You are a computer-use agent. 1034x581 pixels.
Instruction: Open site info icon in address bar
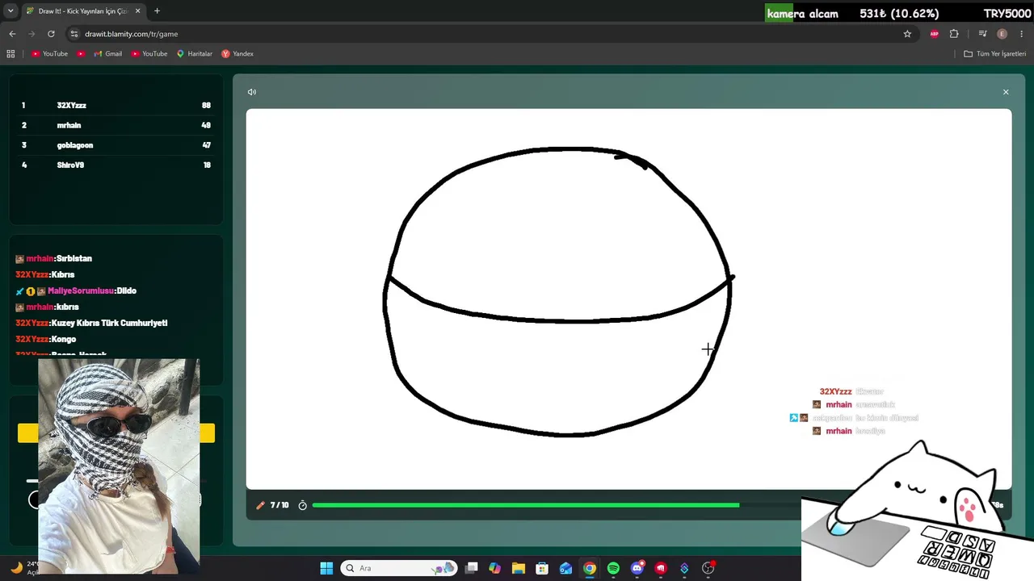tap(74, 34)
